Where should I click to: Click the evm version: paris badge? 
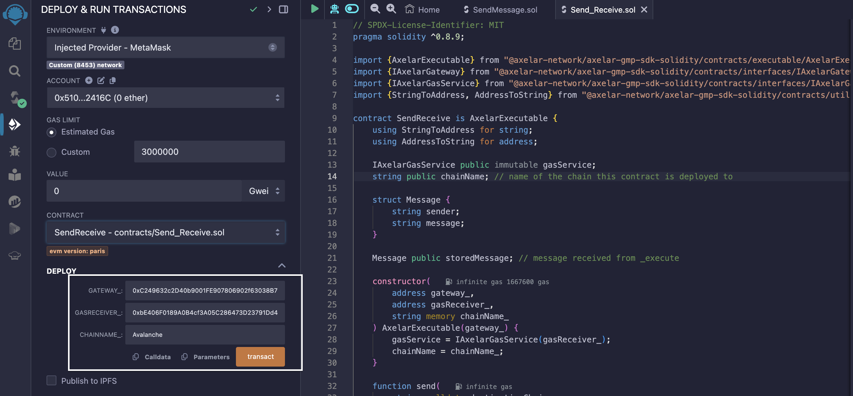click(x=77, y=251)
